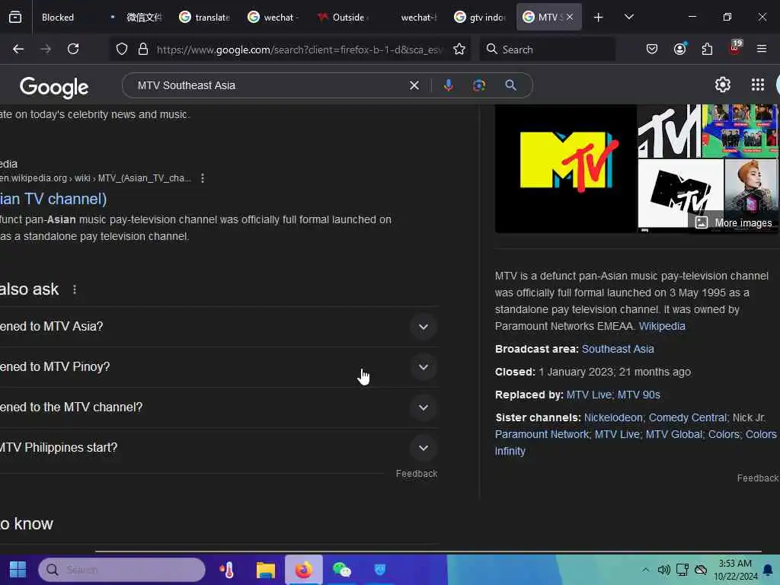Open the MTV Global link
The image size is (780, 585).
(673, 435)
